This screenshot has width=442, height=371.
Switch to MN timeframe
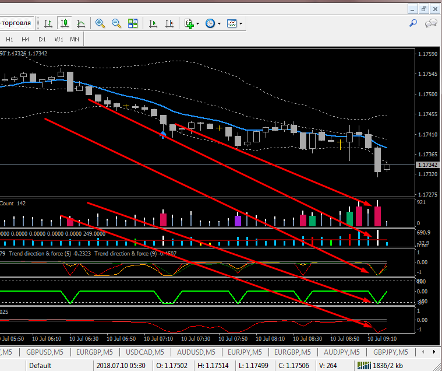(x=75, y=40)
